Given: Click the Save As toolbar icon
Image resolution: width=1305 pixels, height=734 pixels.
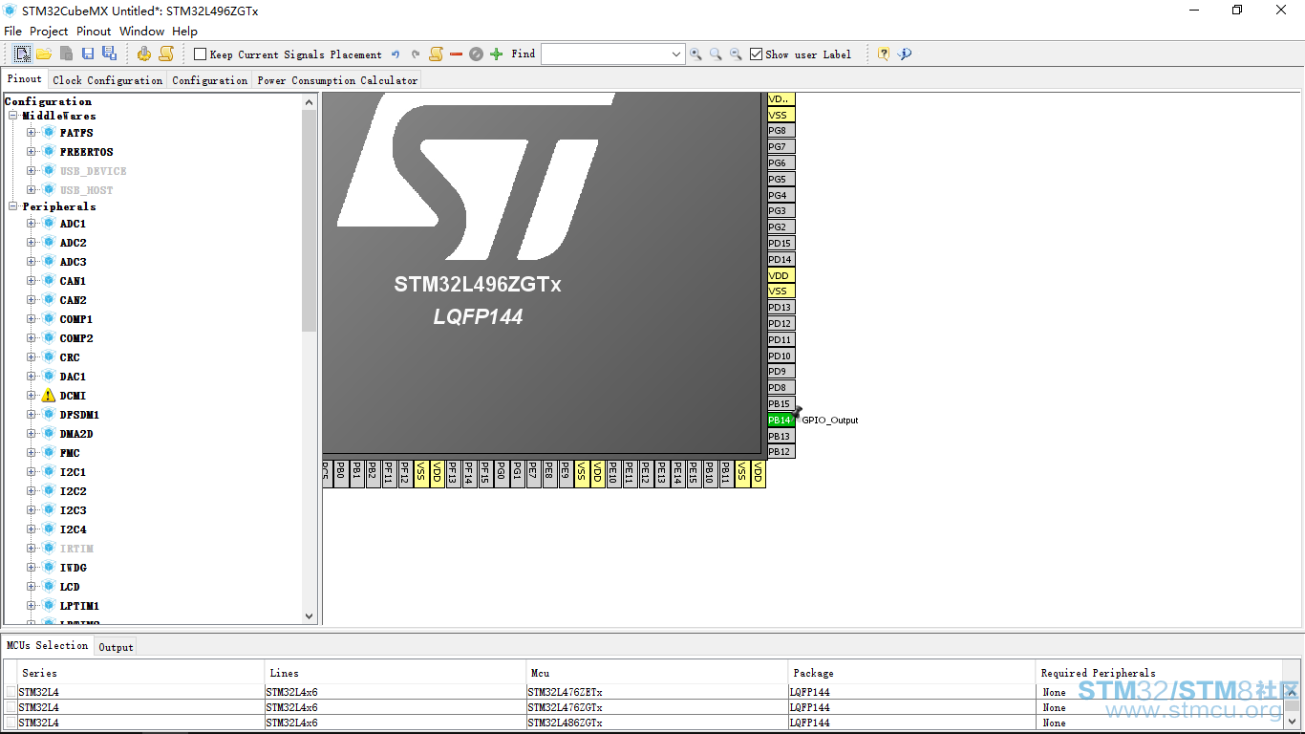Looking at the screenshot, I should (109, 54).
